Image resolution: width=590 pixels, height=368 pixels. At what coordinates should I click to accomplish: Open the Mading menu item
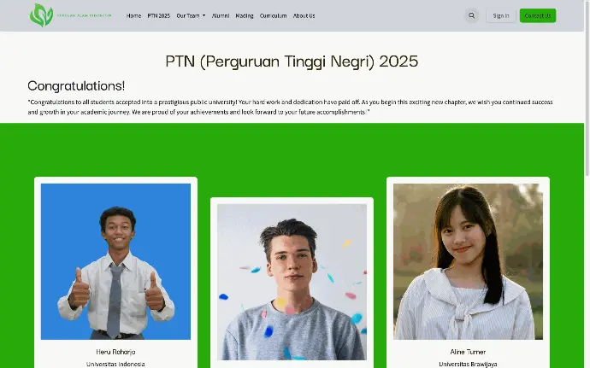click(x=245, y=15)
